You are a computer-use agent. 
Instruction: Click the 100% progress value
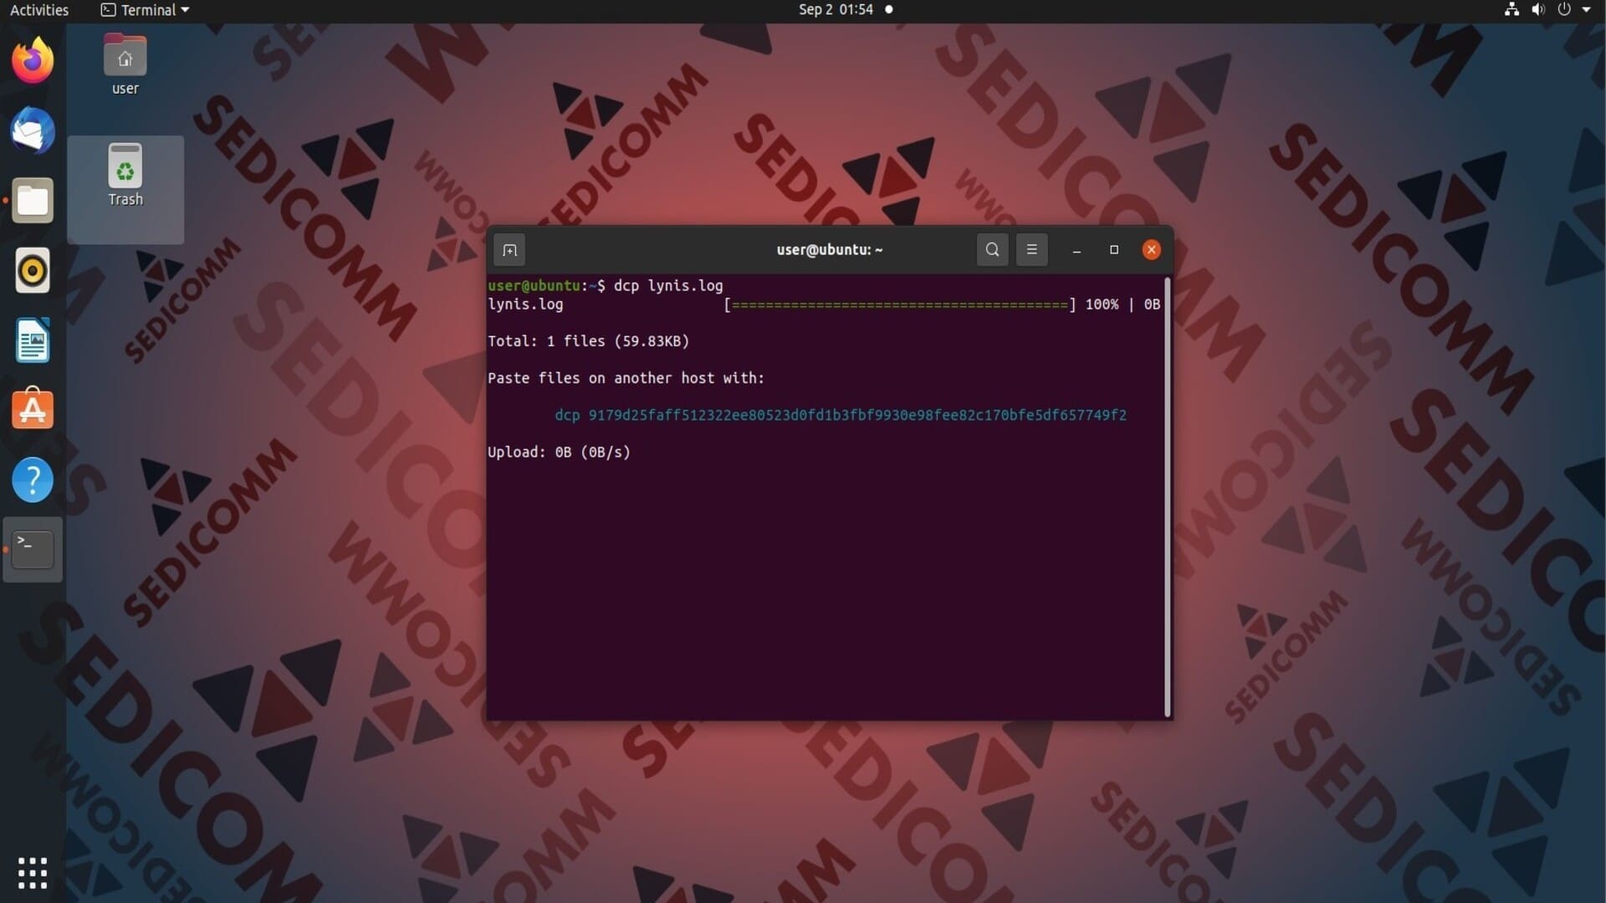click(1102, 304)
